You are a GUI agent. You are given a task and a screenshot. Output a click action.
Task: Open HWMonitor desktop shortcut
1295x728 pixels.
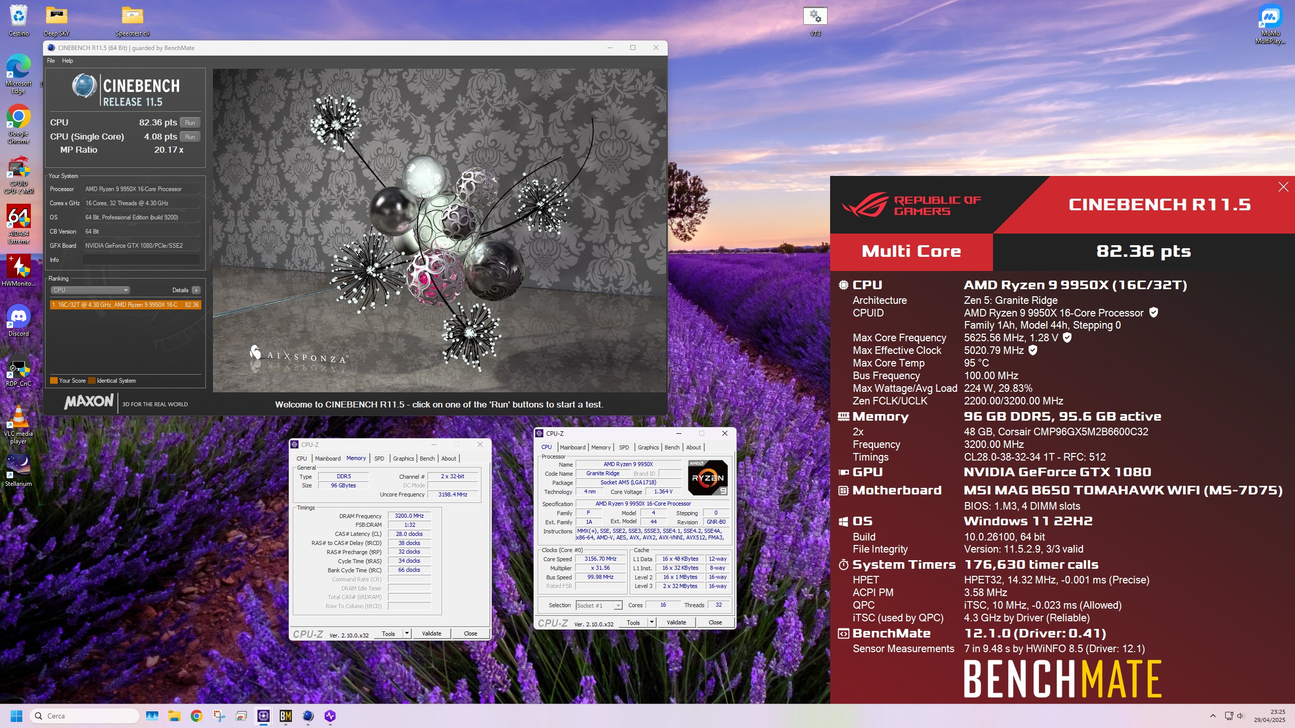(x=19, y=270)
